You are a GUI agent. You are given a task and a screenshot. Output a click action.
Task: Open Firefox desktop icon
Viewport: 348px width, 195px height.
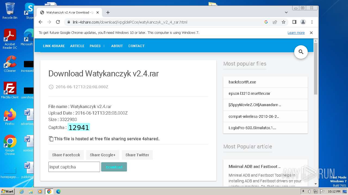coord(10,117)
